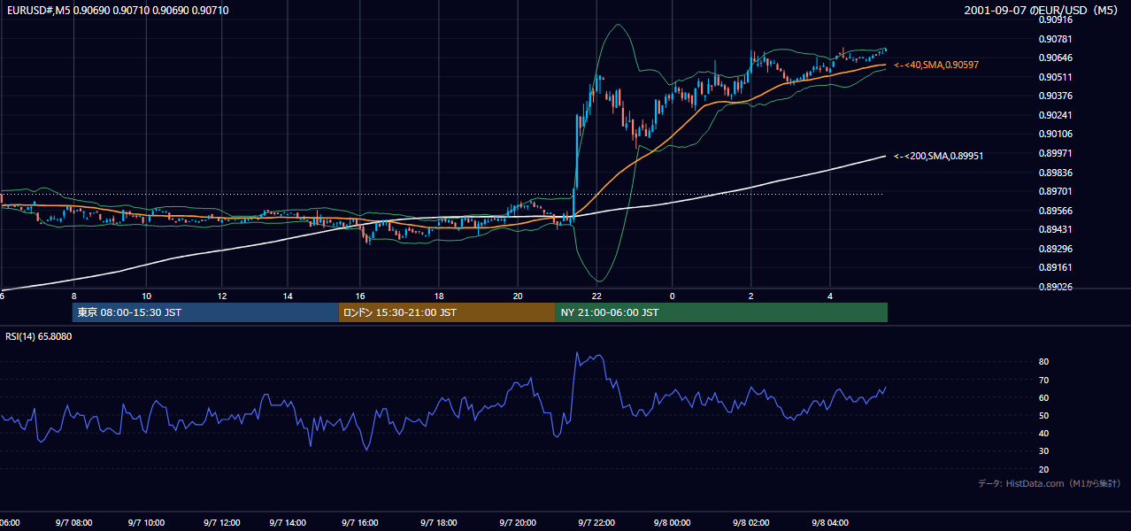Click RSI scale value 70
Image resolution: width=1131 pixels, height=531 pixels.
[x=1043, y=381]
